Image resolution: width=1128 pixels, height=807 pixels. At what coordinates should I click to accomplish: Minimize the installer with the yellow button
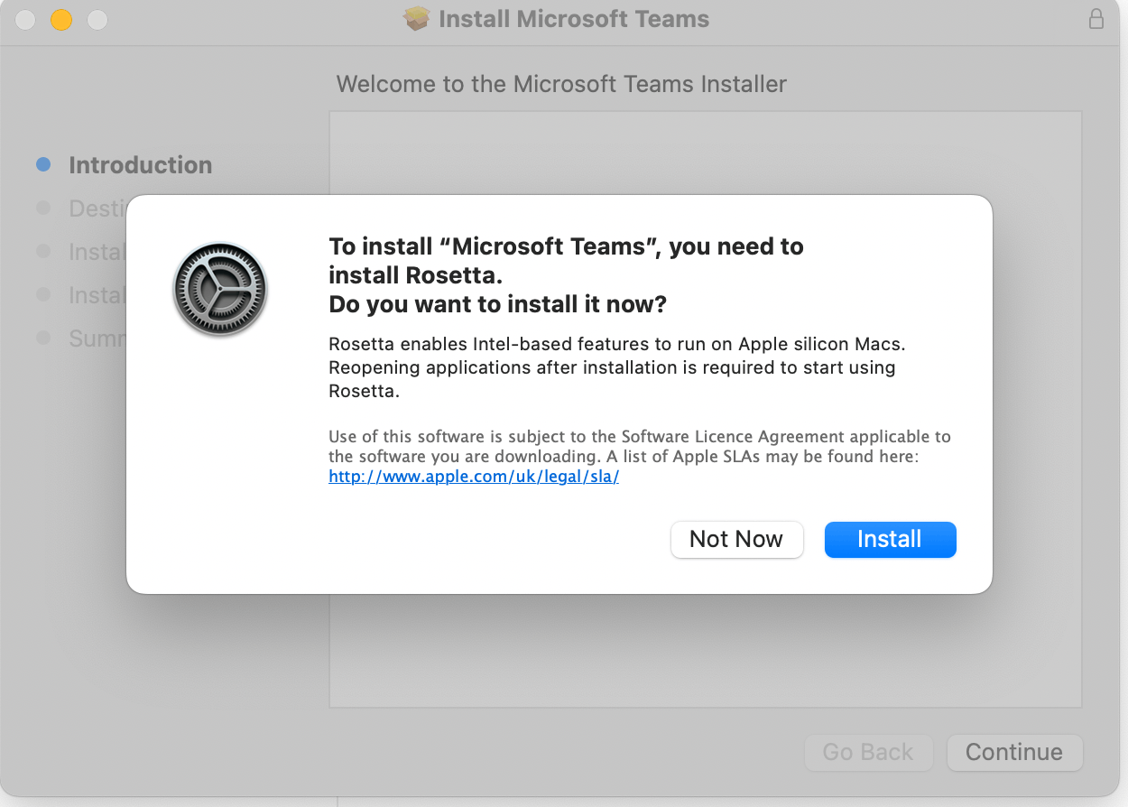(x=61, y=19)
